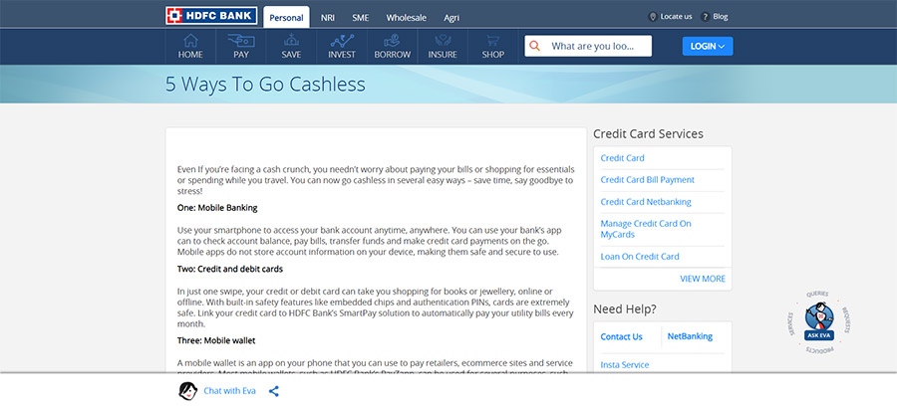Open the Ask Eva floating assistant
The image size is (897, 407).
[x=818, y=322]
